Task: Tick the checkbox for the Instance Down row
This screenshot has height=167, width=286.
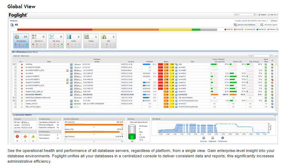Action: tap(15, 70)
